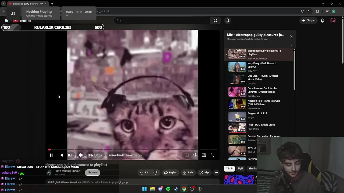Seek on the red video progress bar

tap(133, 150)
